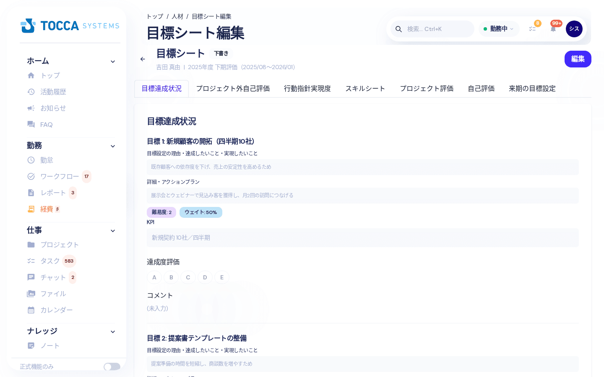This screenshot has width=604, height=377.
Task: Open the 勤務中 status dropdown
Action: coord(499,29)
